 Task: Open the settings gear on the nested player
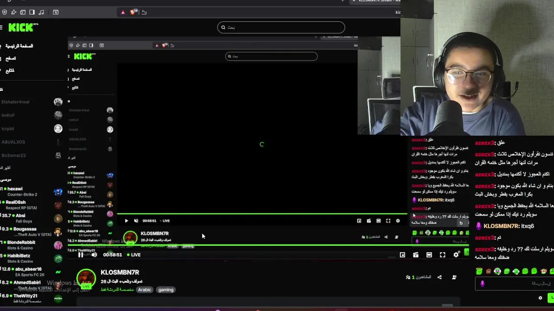pos(398,221)
